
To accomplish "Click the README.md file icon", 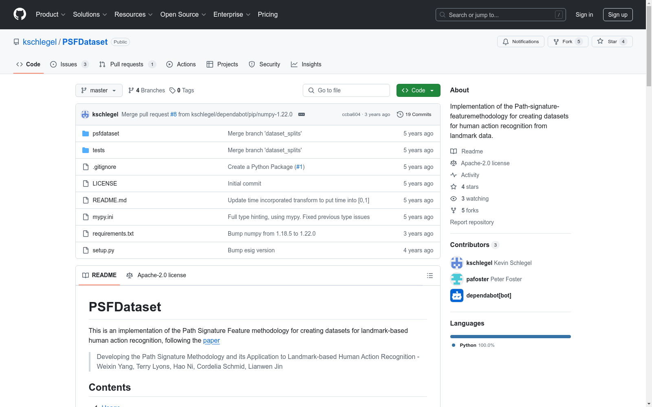I will click(x=86, y=200).
